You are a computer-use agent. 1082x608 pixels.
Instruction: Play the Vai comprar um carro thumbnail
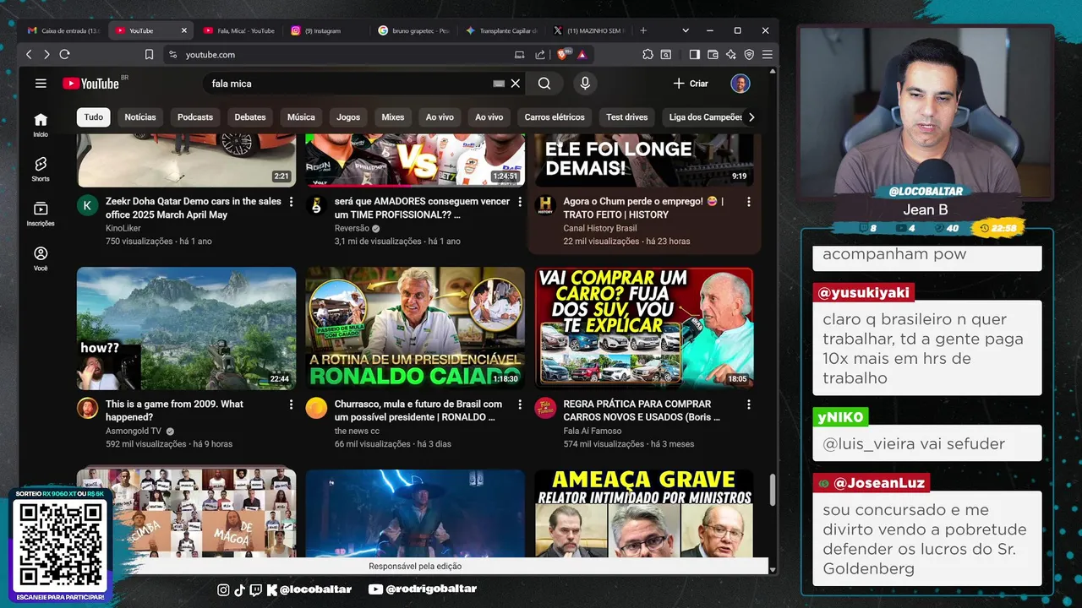click(644, 328)
